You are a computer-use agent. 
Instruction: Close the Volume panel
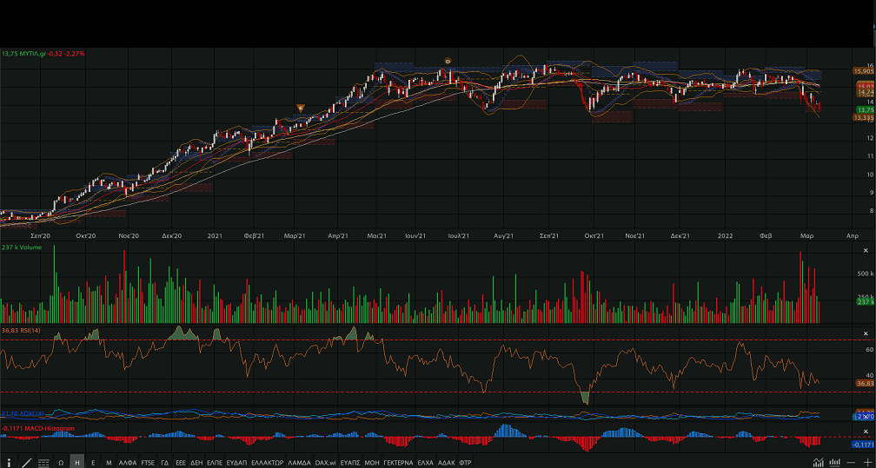coord(866,251)
